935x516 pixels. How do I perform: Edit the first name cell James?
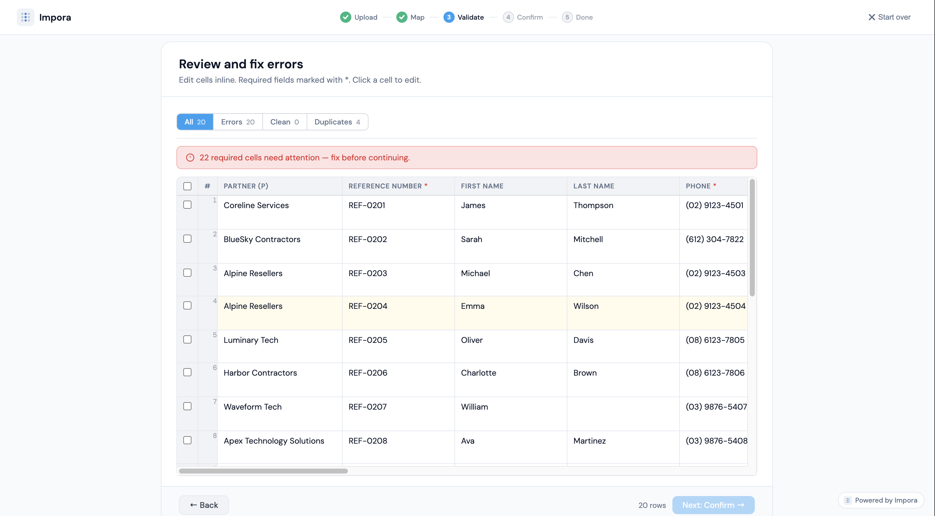click(x=511, y=212)
